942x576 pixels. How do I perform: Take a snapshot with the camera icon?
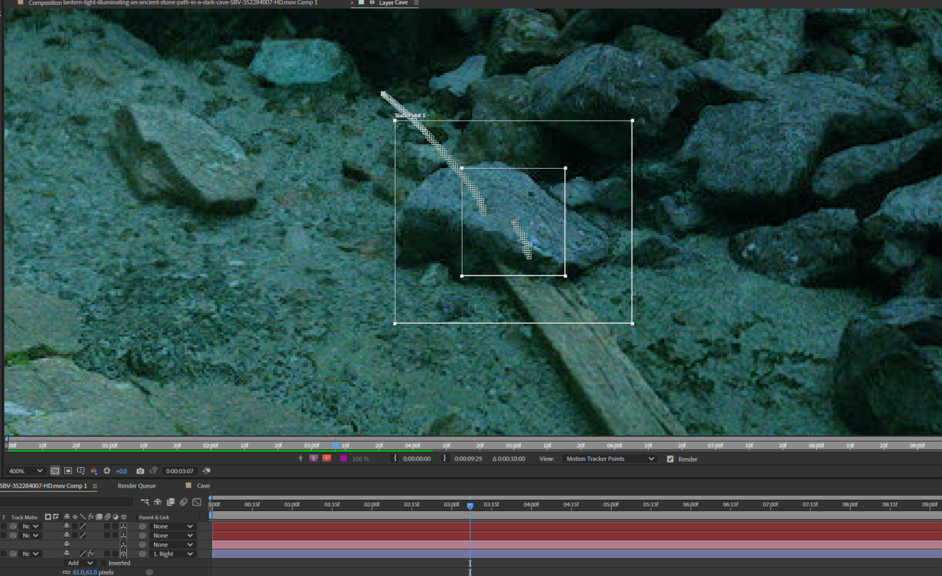pyautogui.click(x=140, y=471)
